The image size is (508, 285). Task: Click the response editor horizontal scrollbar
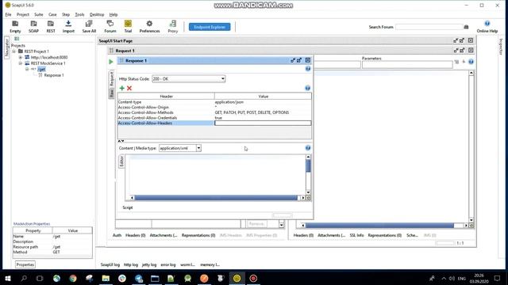click(x=216, y=197)
